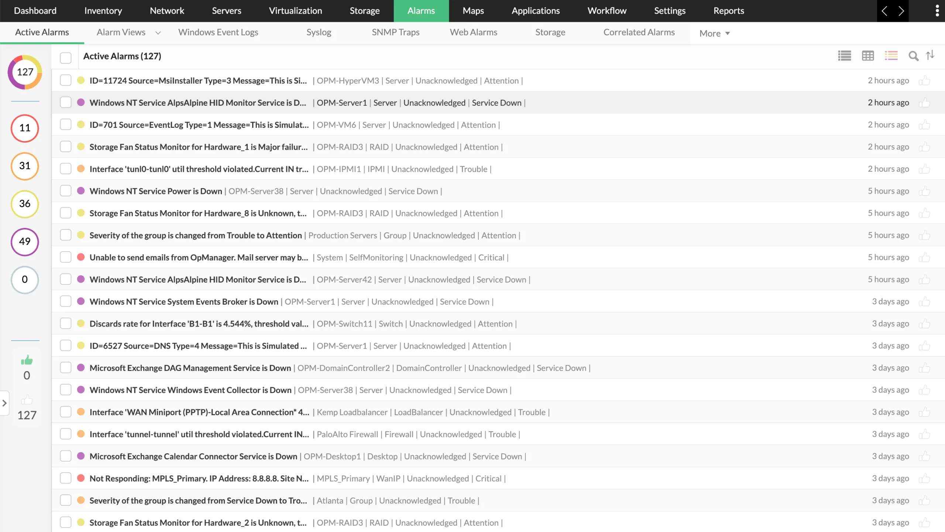Open the More menu in the alarms toolbar
The image size is (945, 532).
714,33
